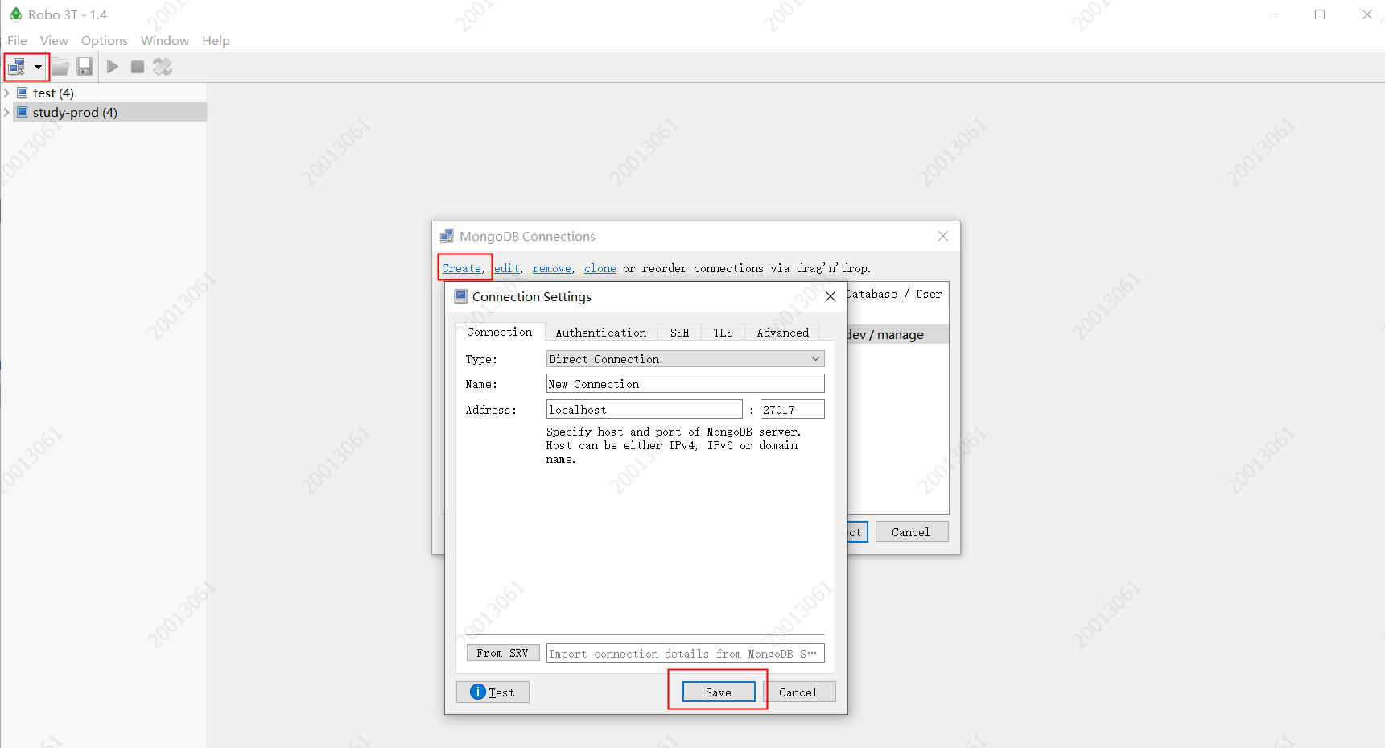Click Cancel in Connection Settings dialog

pyautogui.click(x=799, y=692)
